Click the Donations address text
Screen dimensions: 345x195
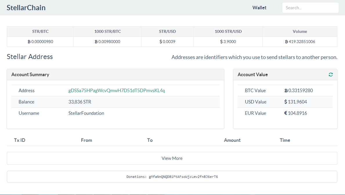coord(183,177)
